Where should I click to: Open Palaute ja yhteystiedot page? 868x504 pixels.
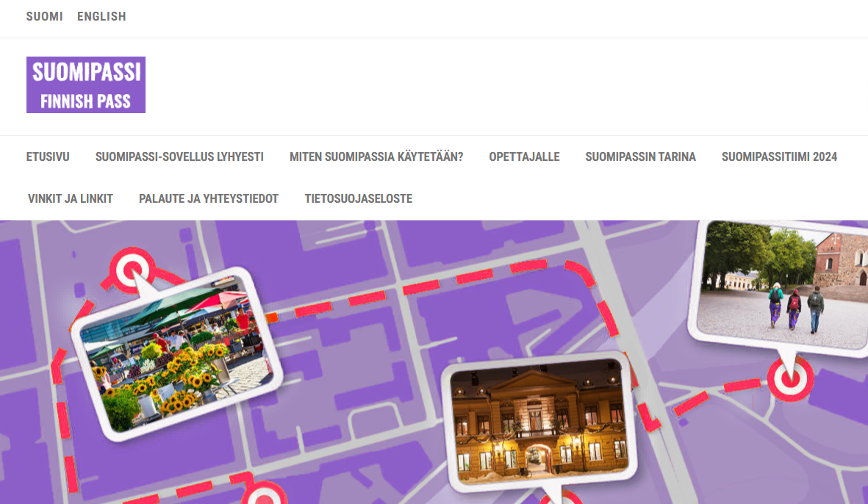[209, 198]
